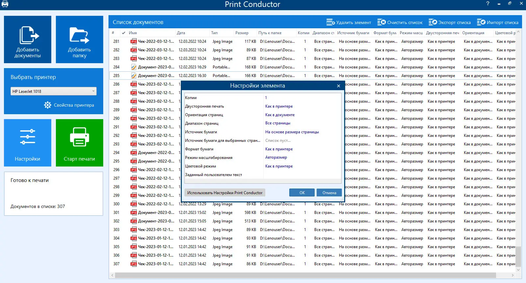
Task: Sort list by the Date column header
Action: pyautogui.click(x=181, y=33)
